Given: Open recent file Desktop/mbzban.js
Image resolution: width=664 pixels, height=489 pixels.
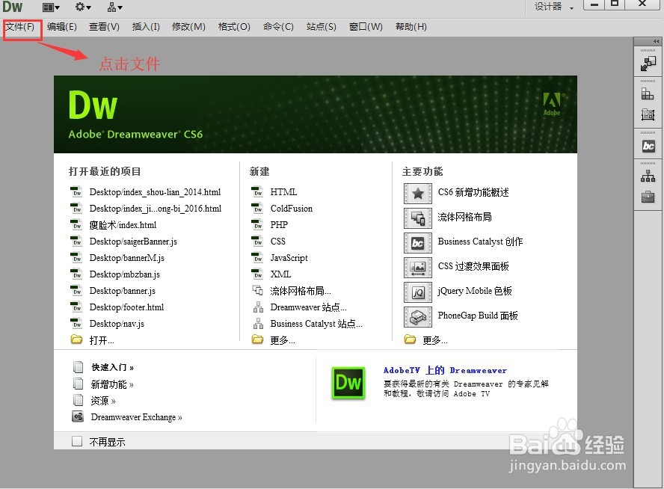Looking at the screenshot, I should point(124,274).
